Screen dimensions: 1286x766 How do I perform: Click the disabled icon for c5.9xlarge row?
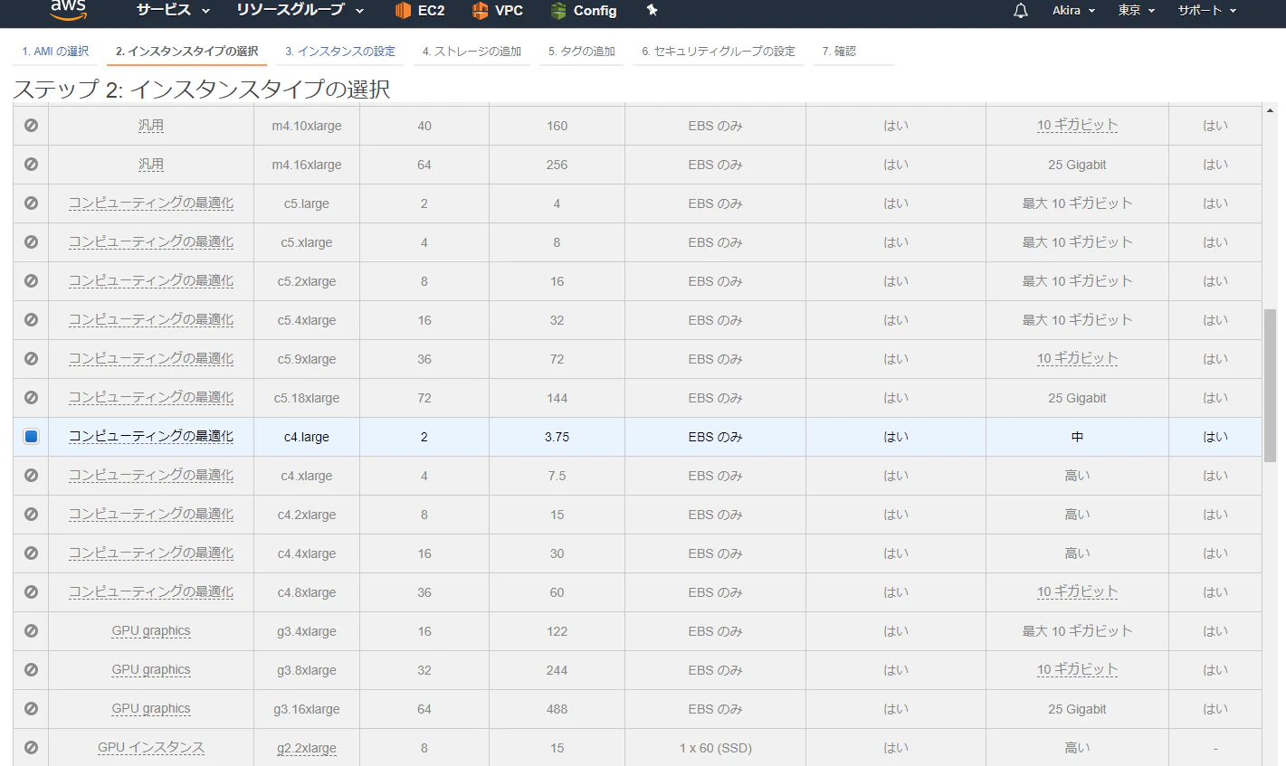pyautogui.click(x=31, y=359)
